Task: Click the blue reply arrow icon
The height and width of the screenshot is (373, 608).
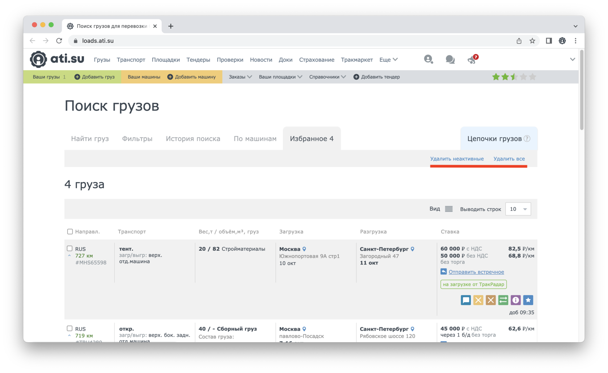Action: pyautogui.click(x=444, y=271)
